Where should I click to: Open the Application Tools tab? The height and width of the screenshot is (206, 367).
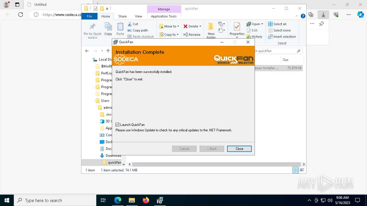(x=164, y=16)
